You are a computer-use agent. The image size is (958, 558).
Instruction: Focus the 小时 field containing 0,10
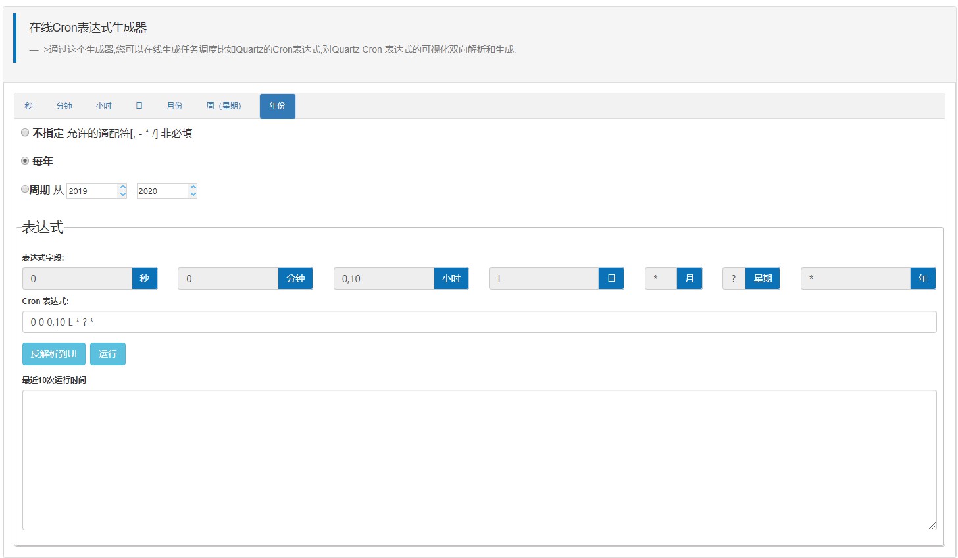click(x=384, y=278)
